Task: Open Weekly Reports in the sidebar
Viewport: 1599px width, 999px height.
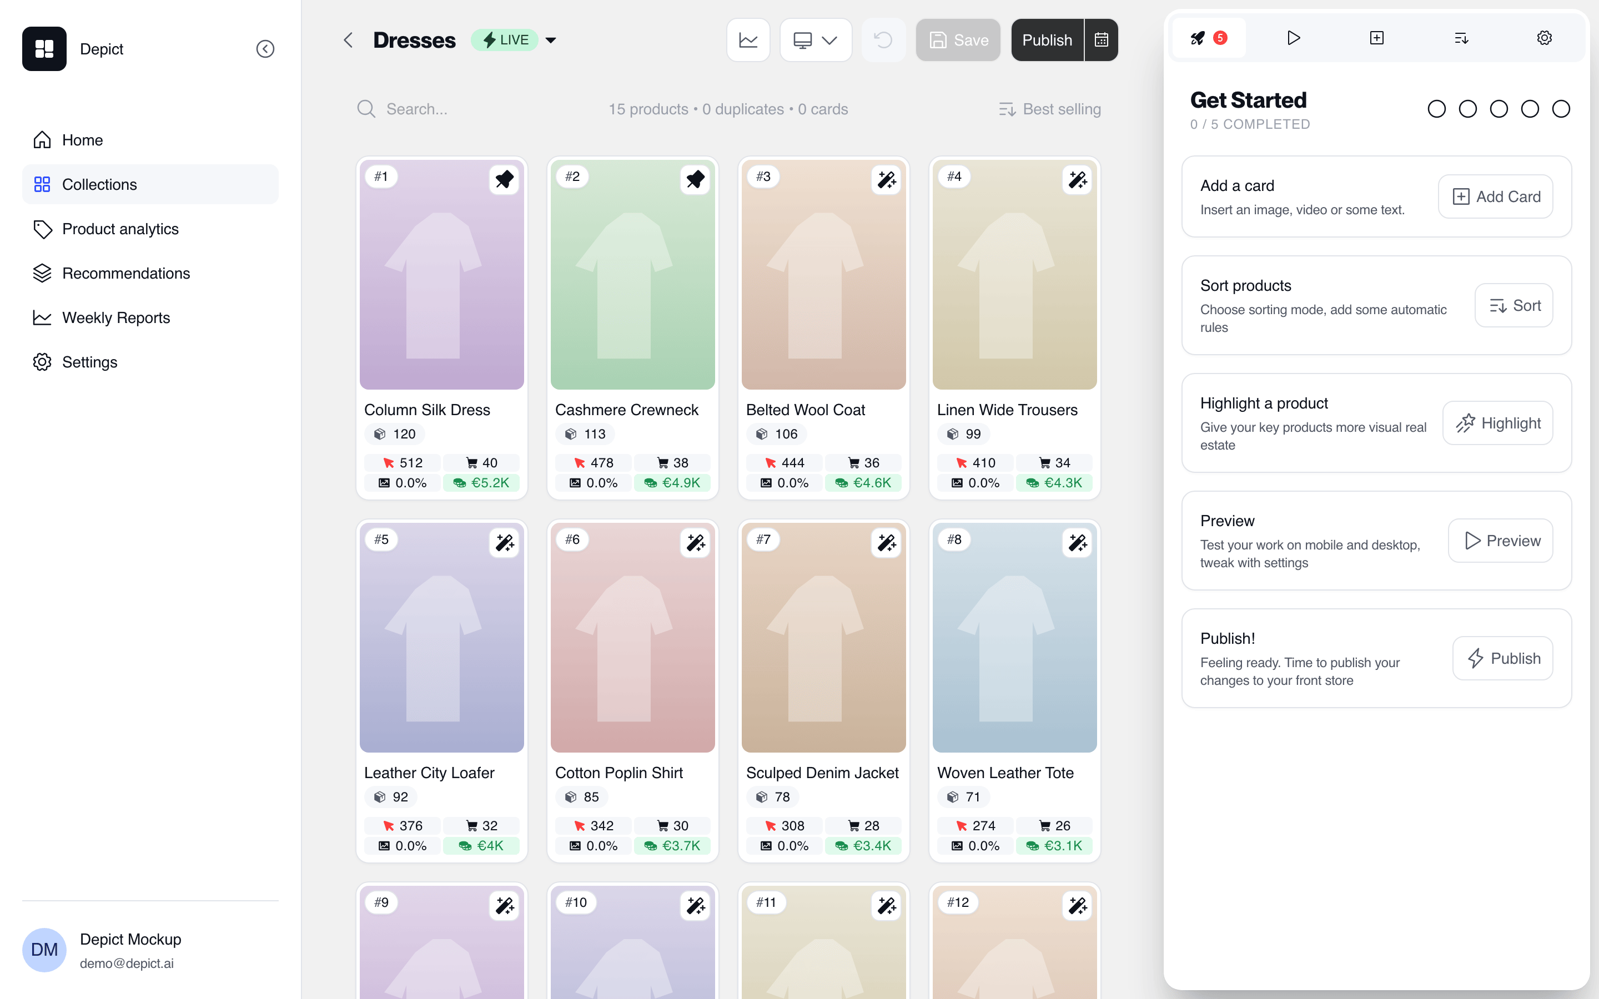Action: click(150, 318)
